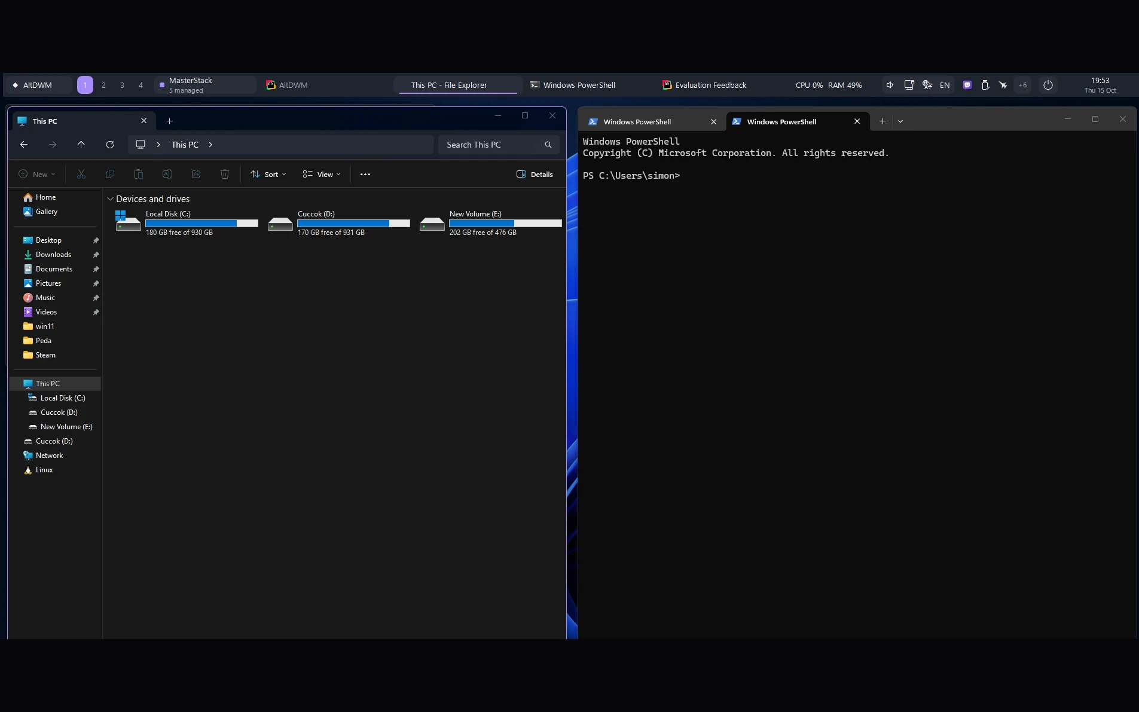This screenshot has height=712, width=1139.
Task: Select This PC - File Explorer in top bar
Action: [458, 85]
